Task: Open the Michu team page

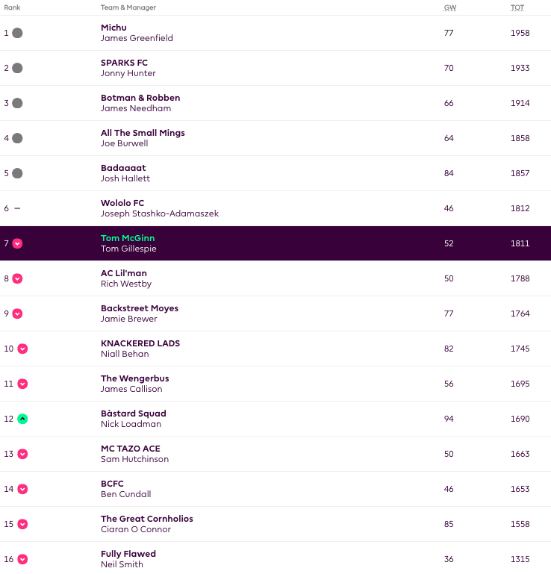Action: (114, 28)
